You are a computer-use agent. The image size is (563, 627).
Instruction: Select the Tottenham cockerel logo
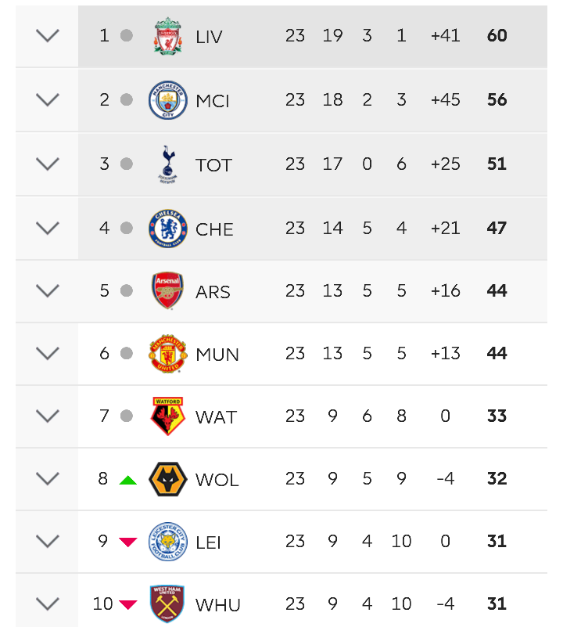pos(168,164)
